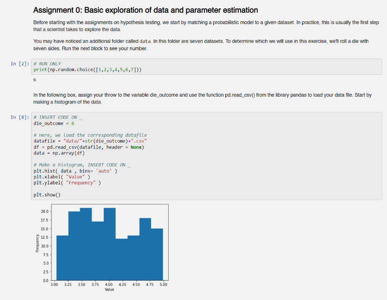
Task: Click the In [2]: cell prompt
Action: coord(19,63)
